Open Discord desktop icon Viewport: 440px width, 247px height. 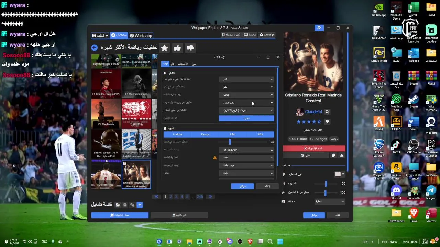(x=396, y=192)
